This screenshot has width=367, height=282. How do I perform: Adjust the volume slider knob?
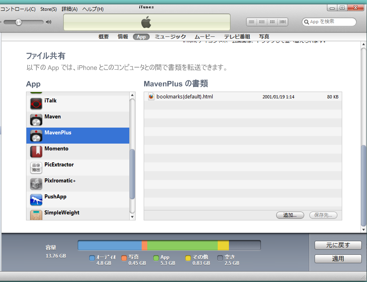(x=18, y=22)
